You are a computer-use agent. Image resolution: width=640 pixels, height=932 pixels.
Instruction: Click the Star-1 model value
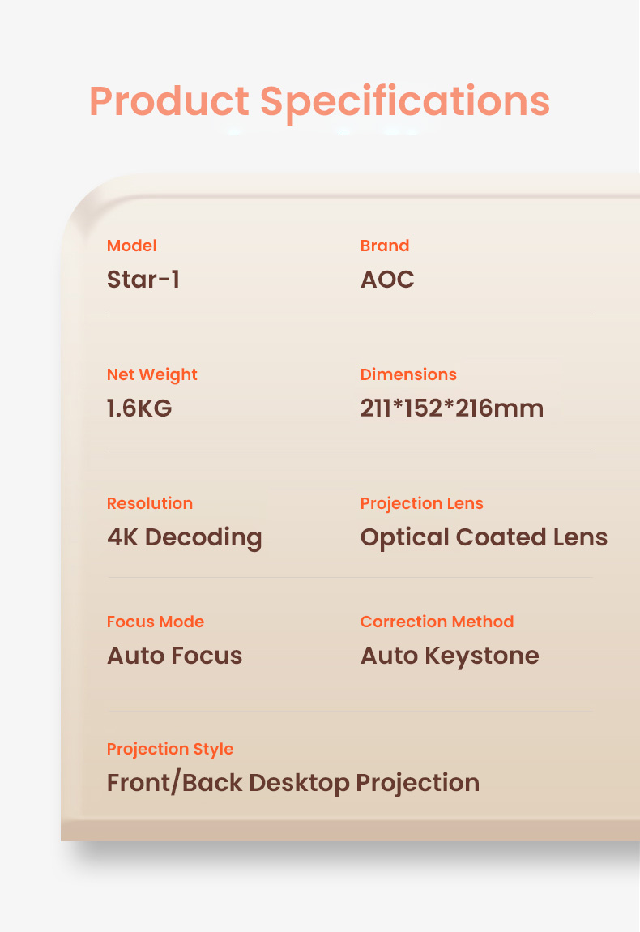coord(143,280)
